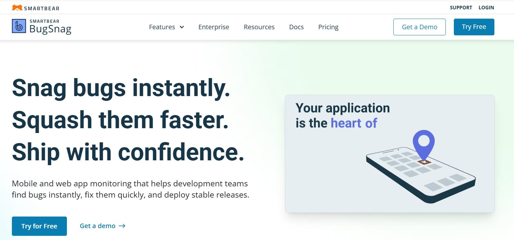
Task: Navigate to Docs
Action: tap(296, 27)
